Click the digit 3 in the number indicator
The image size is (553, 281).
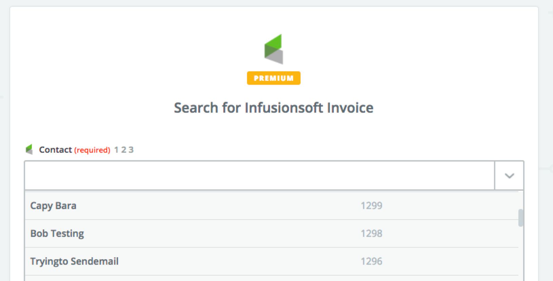pyautogui.click(x=131, y=150)
